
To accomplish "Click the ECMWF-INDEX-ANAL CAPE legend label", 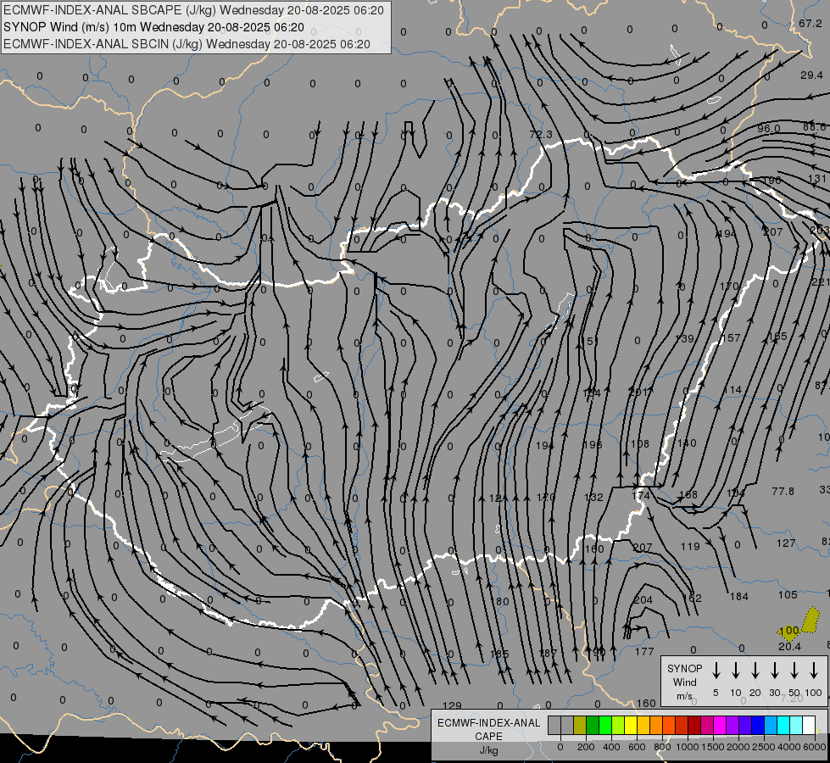I will pos(488,729).
